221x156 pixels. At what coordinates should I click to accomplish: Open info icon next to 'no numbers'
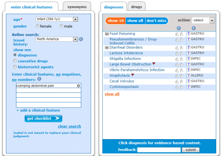tap(39, 79)
